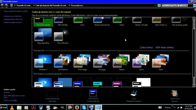Expand Desktop toolbar chevron in taskbar
This screenshot has width=196, height=110.
[172, 106]
